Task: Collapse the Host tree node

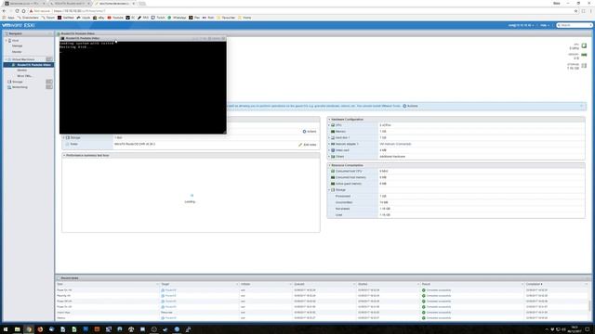Action: pos(7,41)
